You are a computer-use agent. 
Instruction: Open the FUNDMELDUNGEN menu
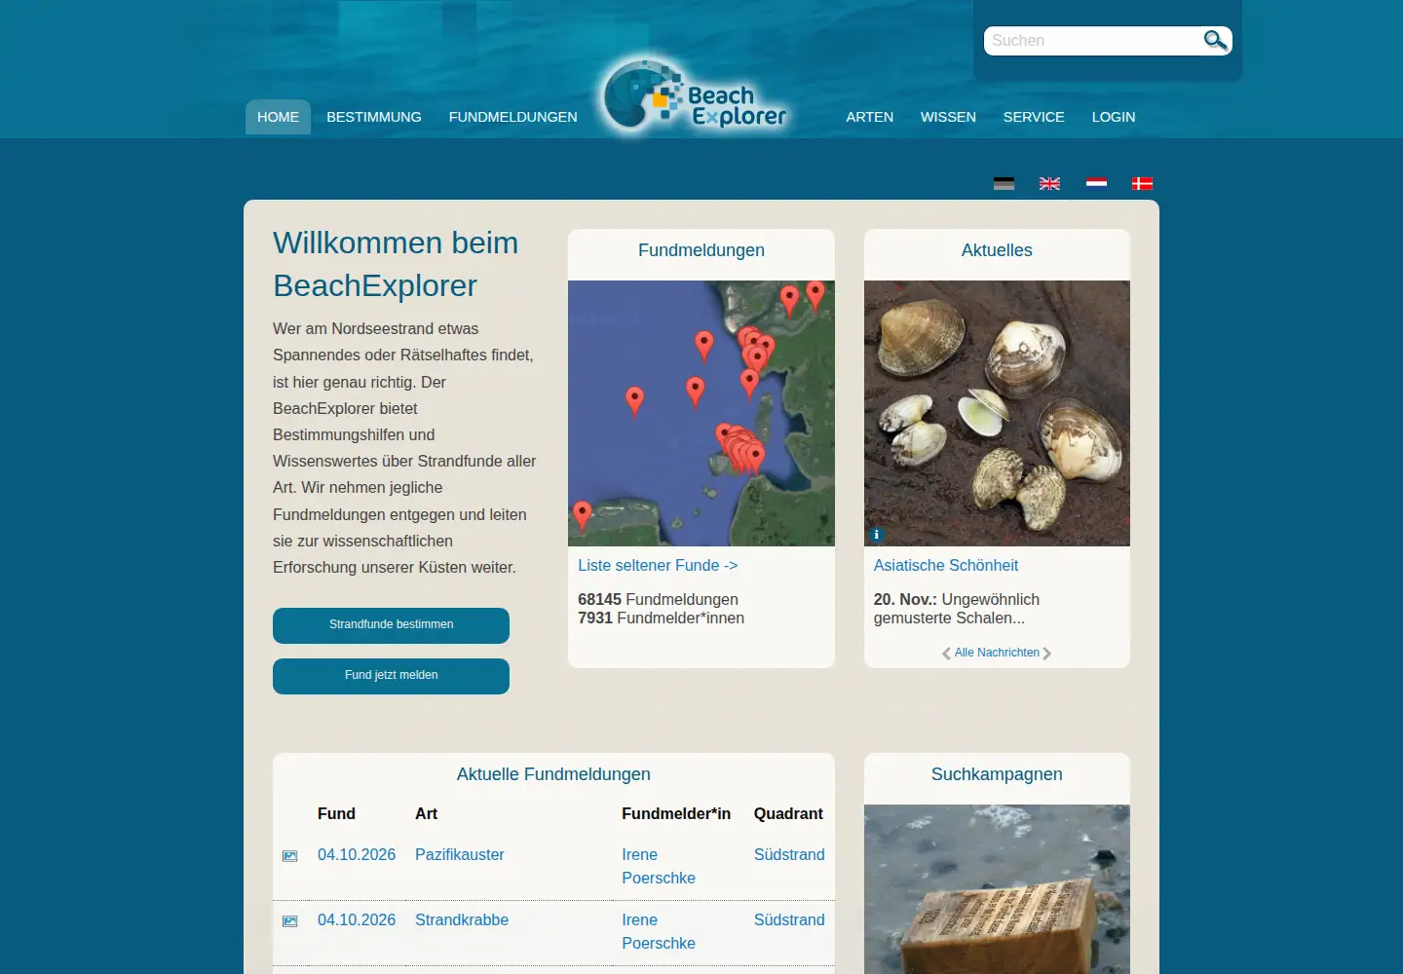pyautogui.click(x=513, y=117)
